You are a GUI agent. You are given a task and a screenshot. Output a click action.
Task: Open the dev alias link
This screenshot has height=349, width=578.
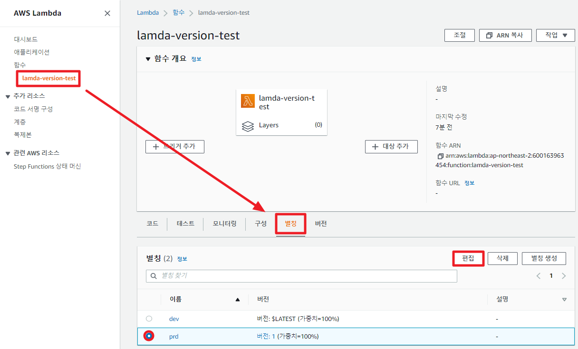(174, 319)
